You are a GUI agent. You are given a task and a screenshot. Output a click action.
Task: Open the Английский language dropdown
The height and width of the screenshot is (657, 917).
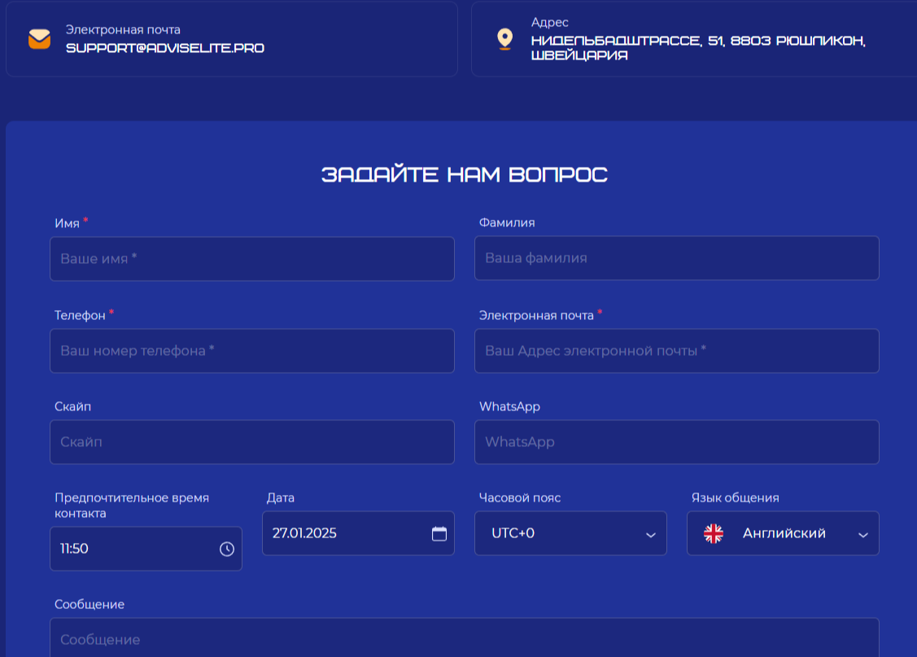pyautogui.click(x=783, y=533)
